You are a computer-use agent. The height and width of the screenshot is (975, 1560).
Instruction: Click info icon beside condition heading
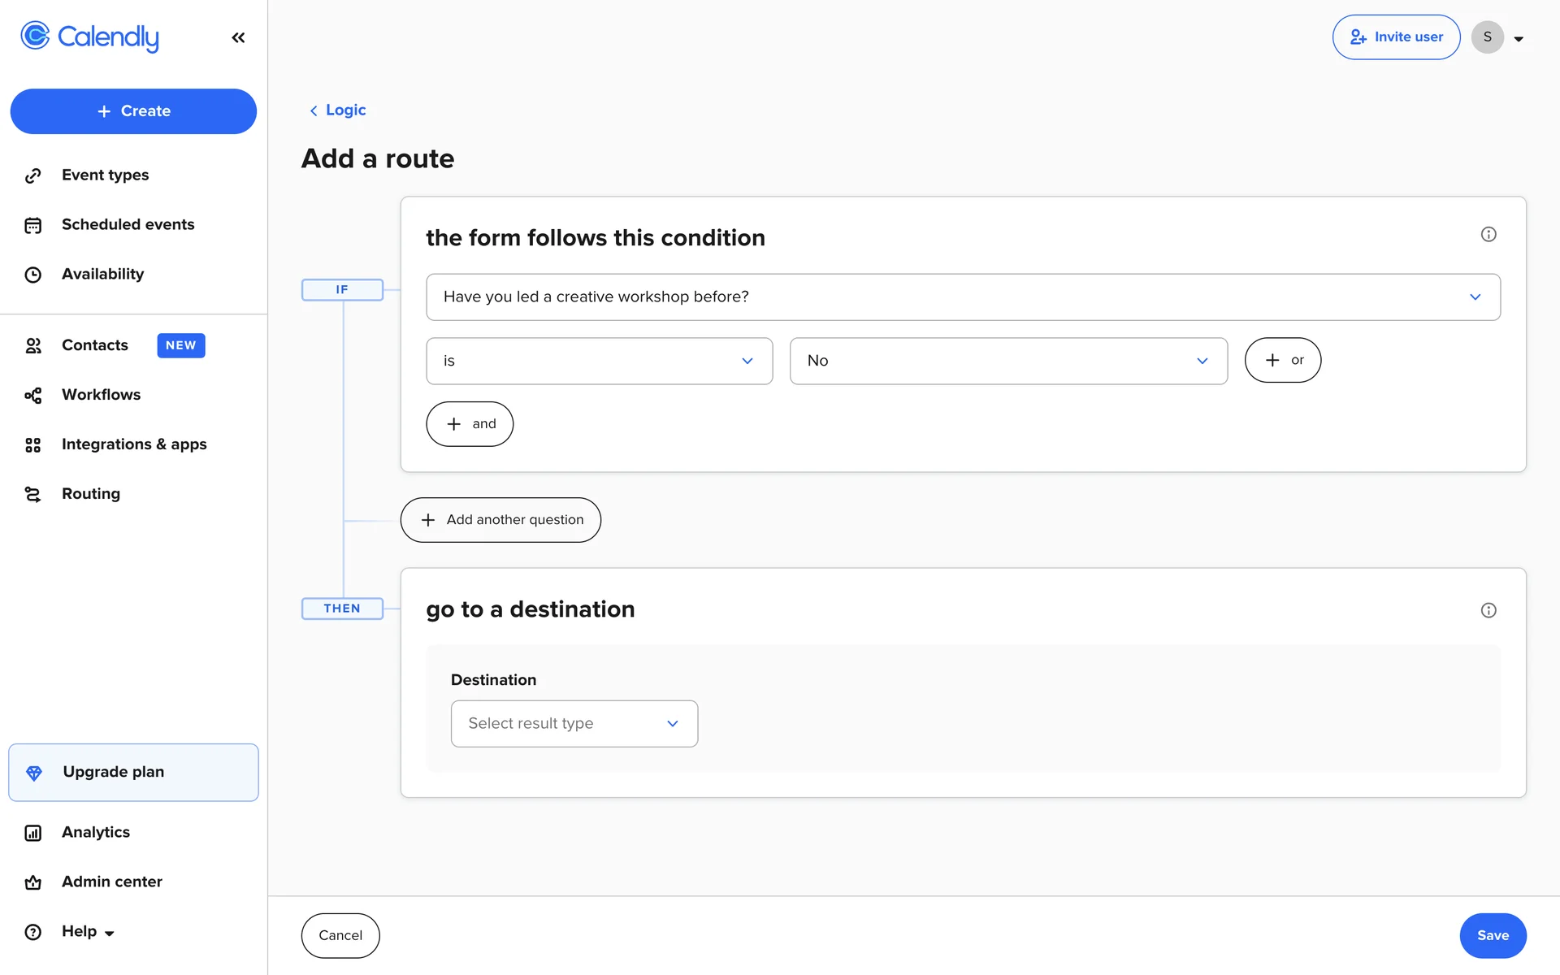(x=1488, y=235)
